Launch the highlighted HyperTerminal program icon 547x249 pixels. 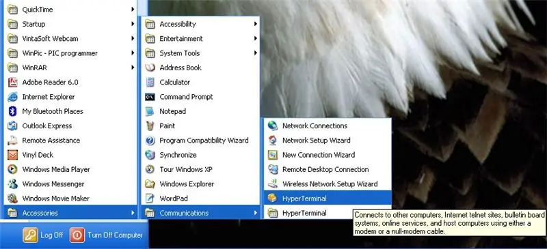pyautogui.click(x=272, y=198)
